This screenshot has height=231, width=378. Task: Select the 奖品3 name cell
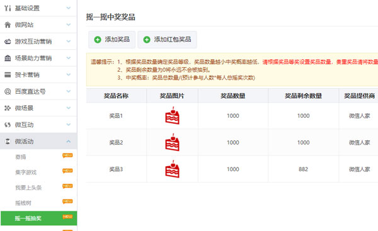tap(116, 169)
